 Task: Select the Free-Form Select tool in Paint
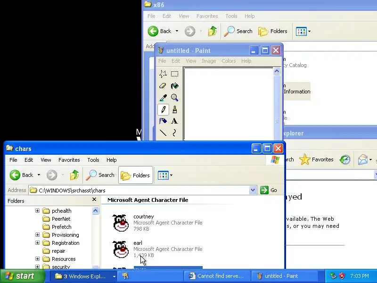pos(163,74)
